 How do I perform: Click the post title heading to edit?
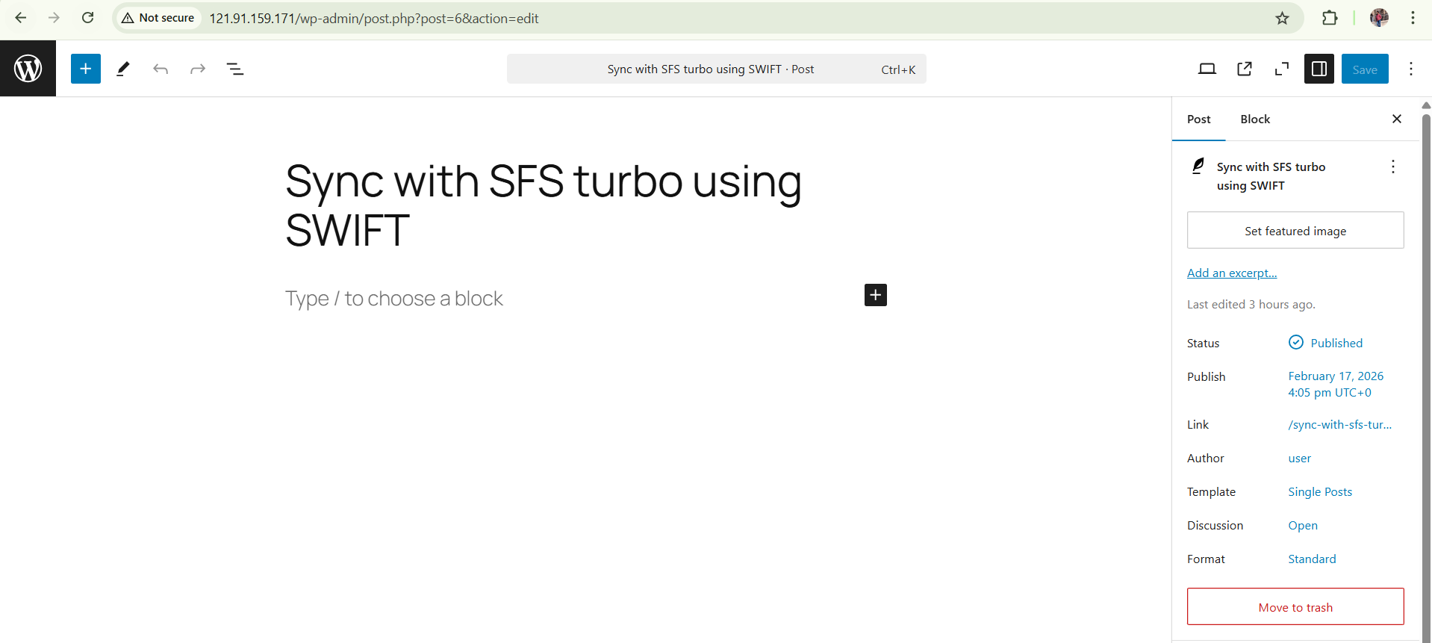pyautogui.click(x=544, y=205)
